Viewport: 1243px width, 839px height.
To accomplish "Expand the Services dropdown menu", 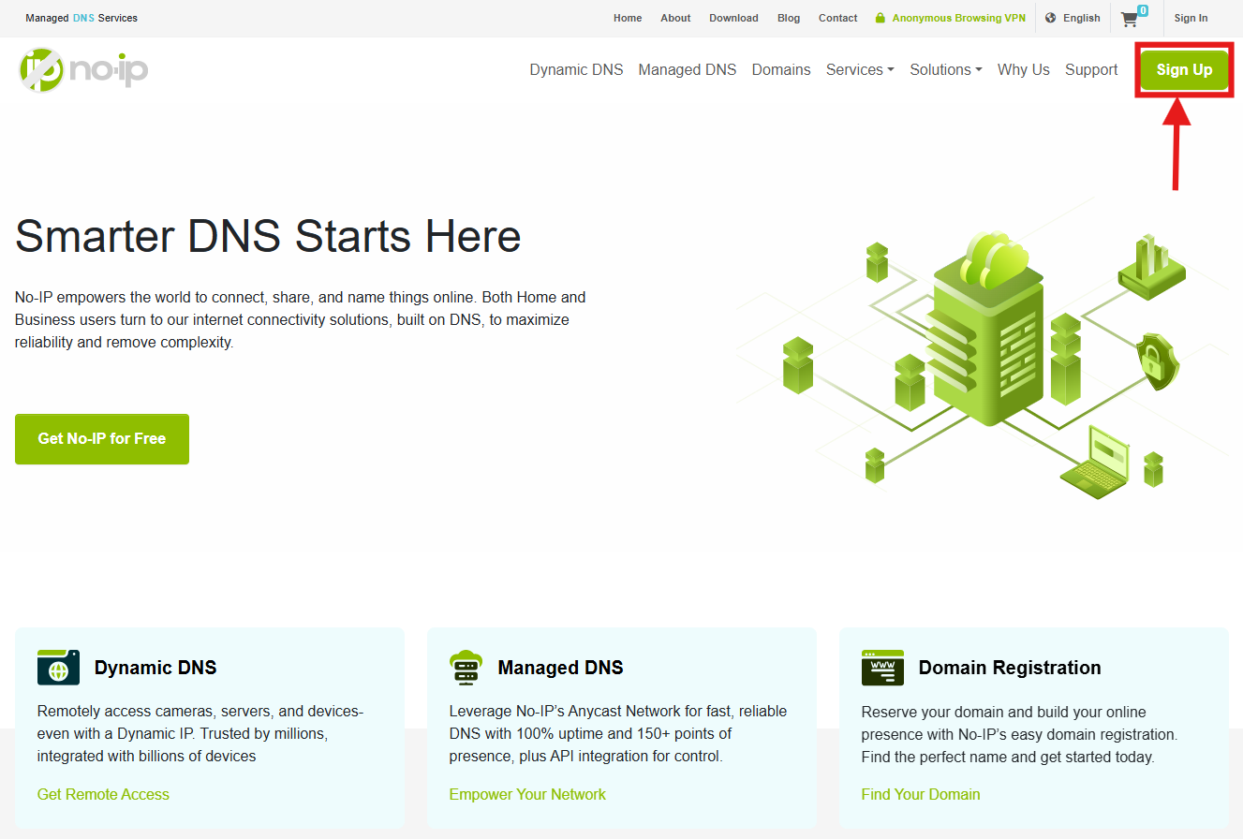I will [859, 69].
